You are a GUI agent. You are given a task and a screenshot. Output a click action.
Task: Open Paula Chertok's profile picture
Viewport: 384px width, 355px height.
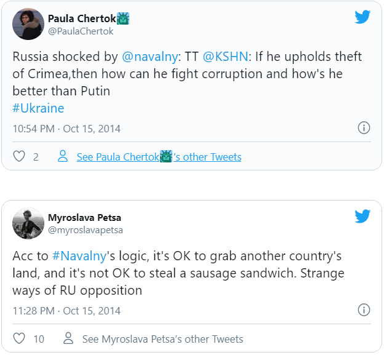28,24
